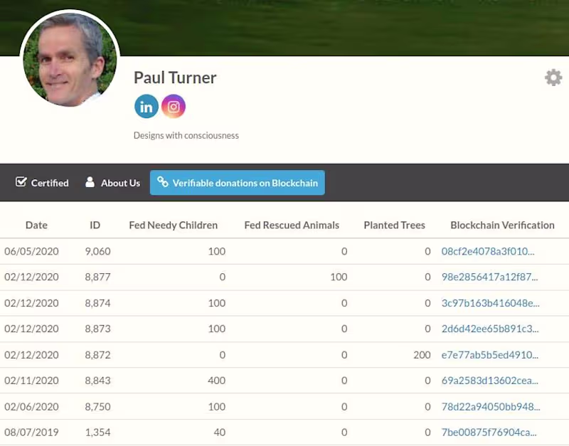The width and height of the screenshot is (569, 446).
Task: Click Paul Turner's profile photo
Action: (70, 59)
